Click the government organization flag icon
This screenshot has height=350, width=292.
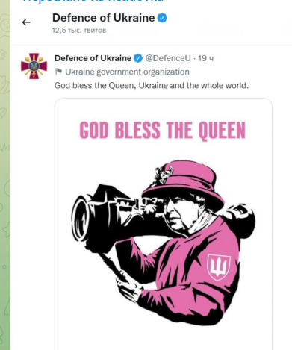click(58, 72)
